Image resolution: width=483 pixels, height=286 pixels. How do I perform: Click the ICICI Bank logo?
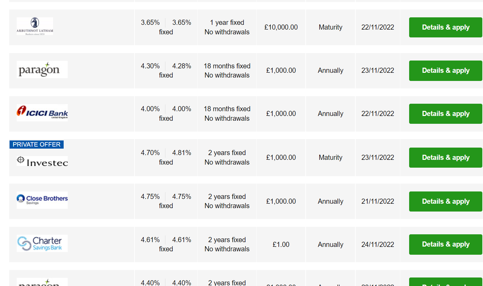coord(42,113)
